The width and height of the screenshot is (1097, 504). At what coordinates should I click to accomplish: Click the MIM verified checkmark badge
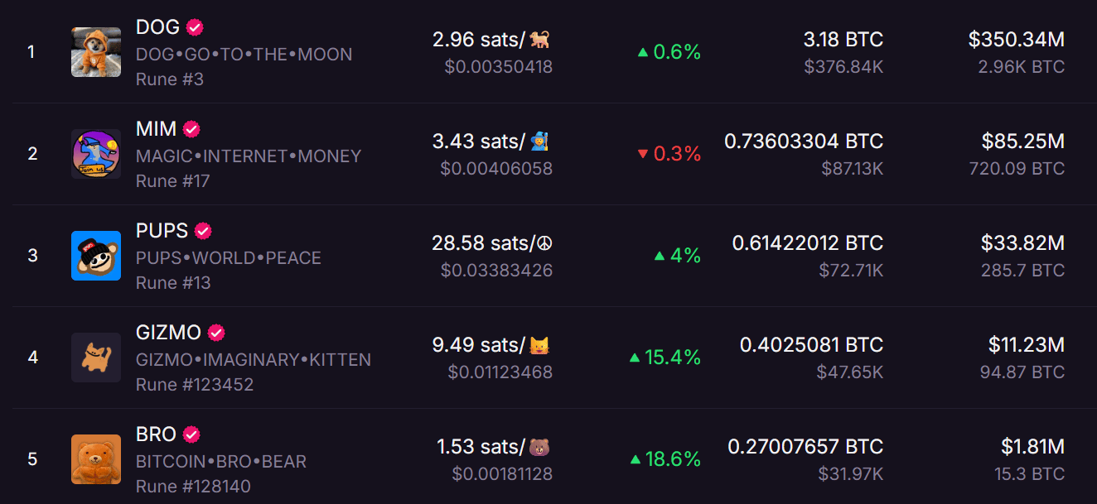click(x=191, y=129)
